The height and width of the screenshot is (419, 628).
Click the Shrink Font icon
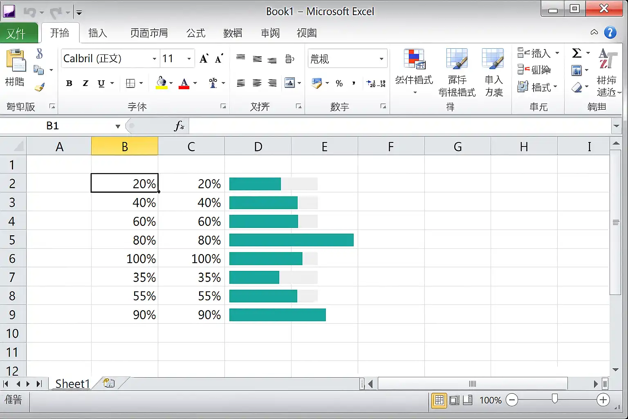tap(219, 59)
